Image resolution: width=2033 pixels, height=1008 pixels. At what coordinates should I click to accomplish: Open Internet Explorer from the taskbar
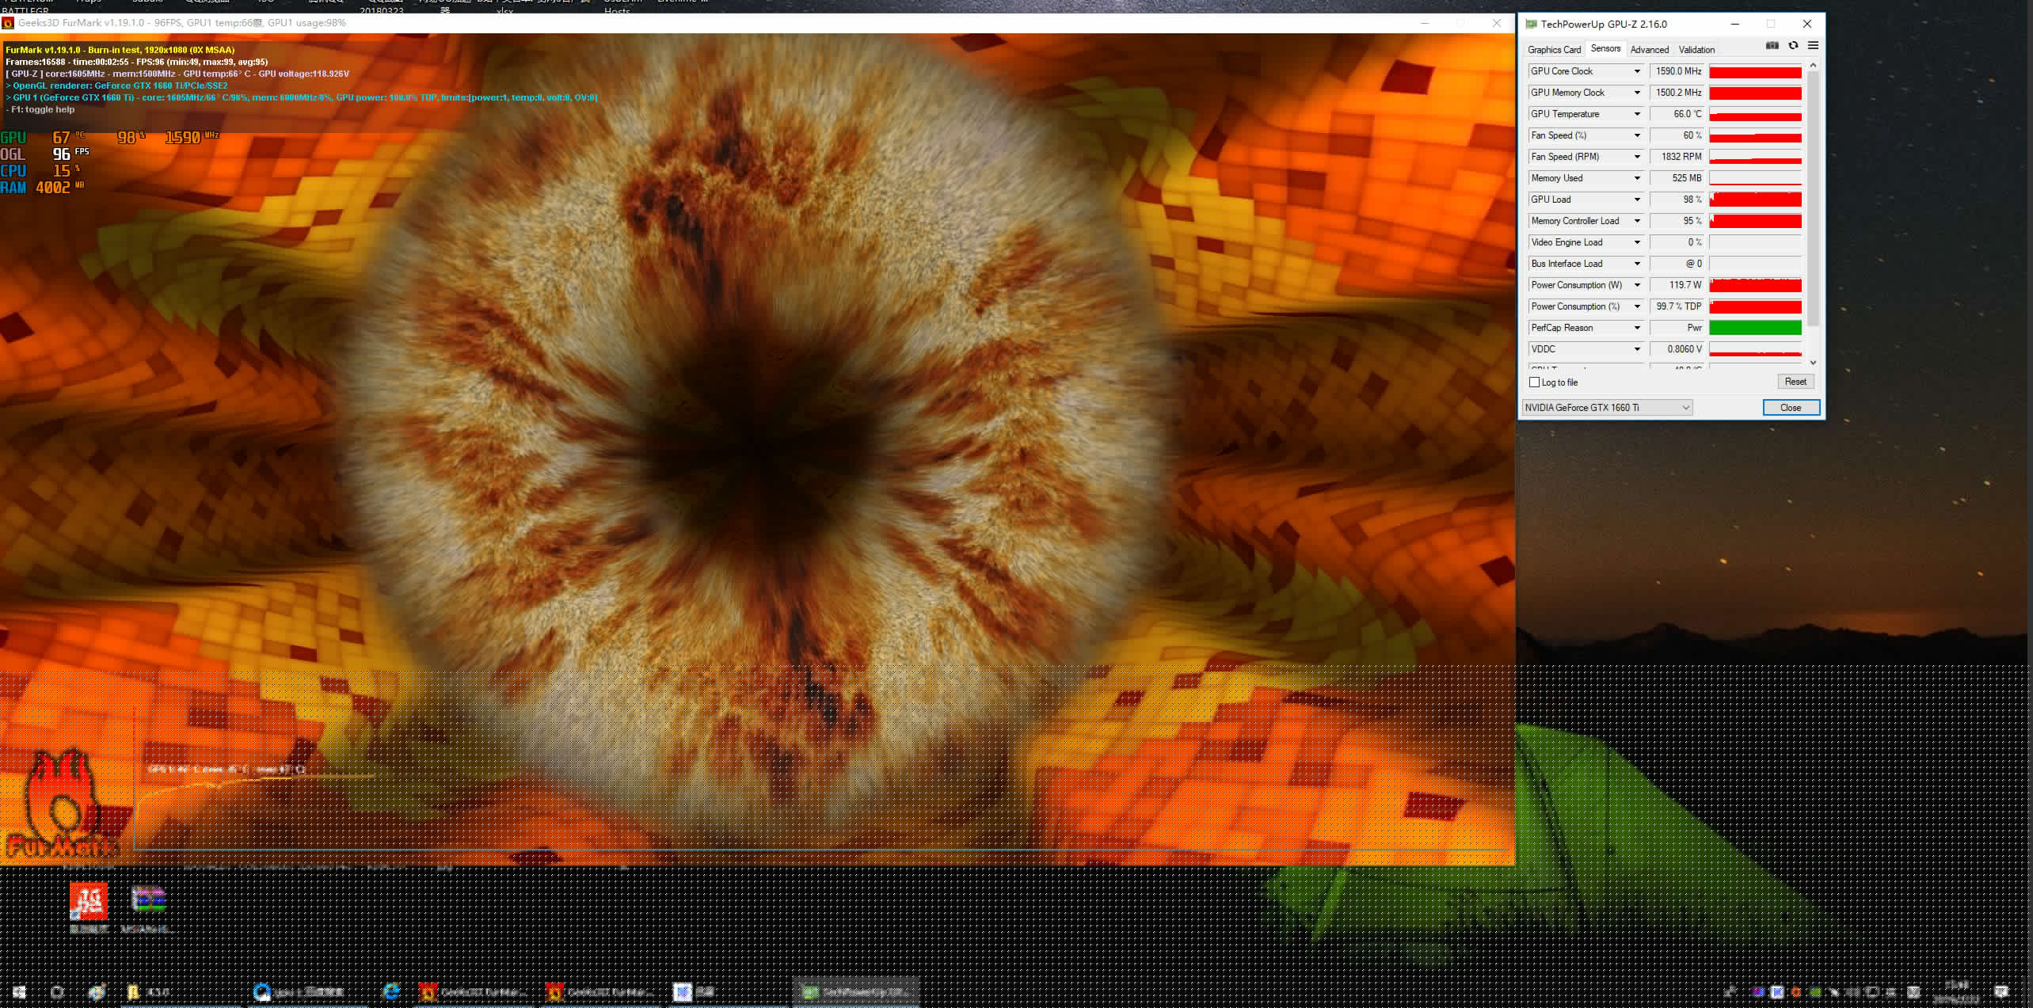click(x=391, y=991)
